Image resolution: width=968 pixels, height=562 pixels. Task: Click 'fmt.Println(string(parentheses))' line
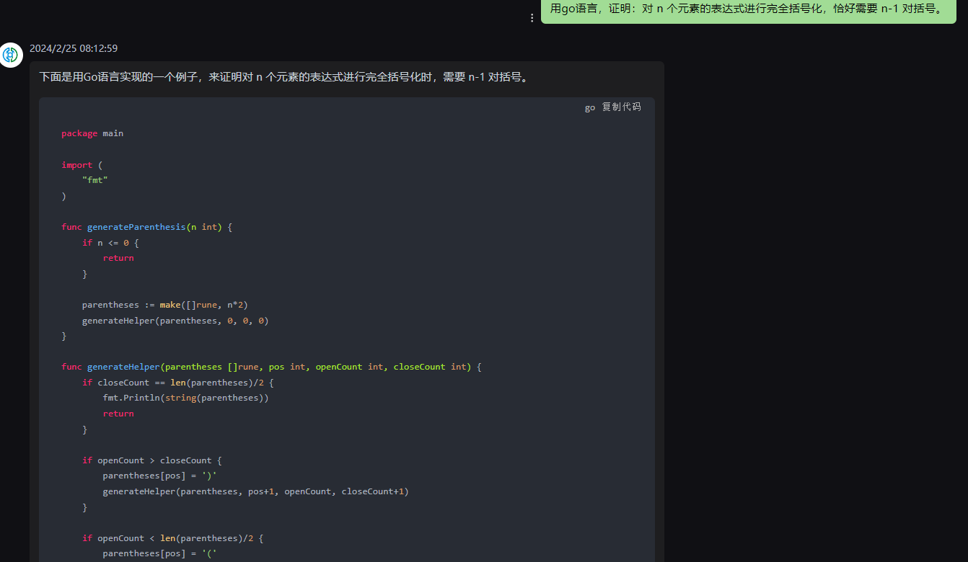185,398
